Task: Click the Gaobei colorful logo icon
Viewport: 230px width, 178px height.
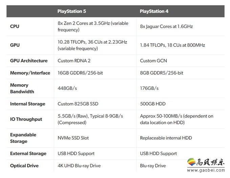Action: pyautogui.click(x=191, y=162)
